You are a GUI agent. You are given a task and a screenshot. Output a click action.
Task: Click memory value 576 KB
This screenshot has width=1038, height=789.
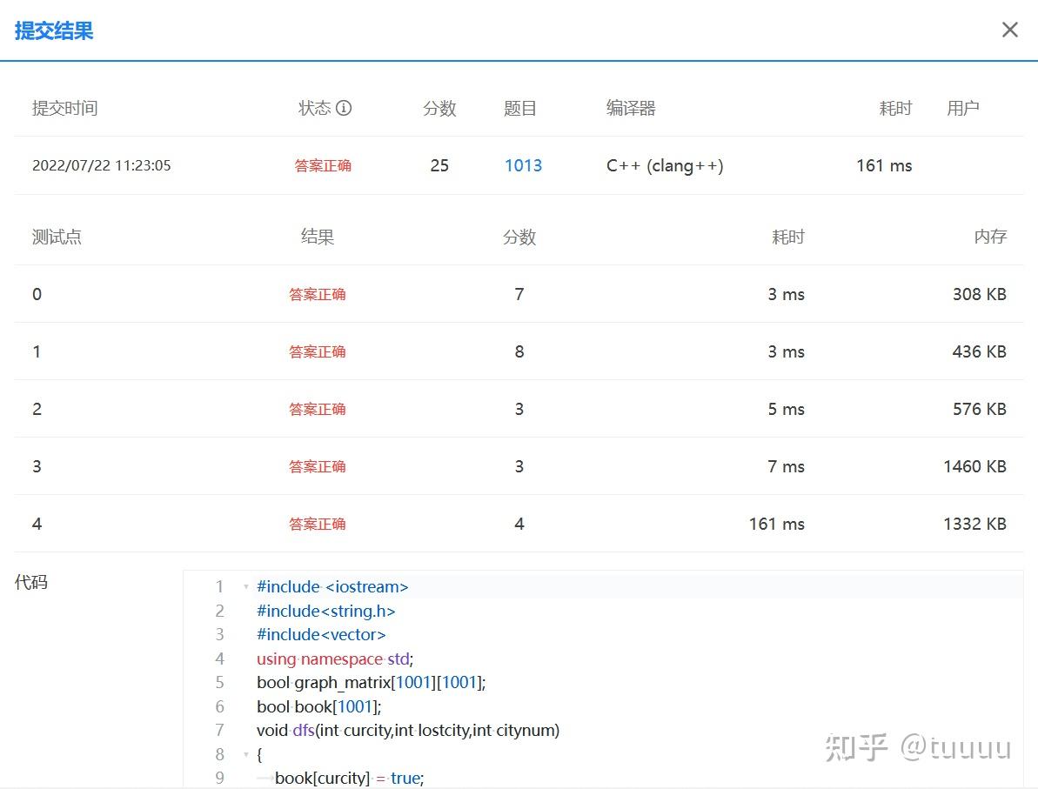pos(979,409)
